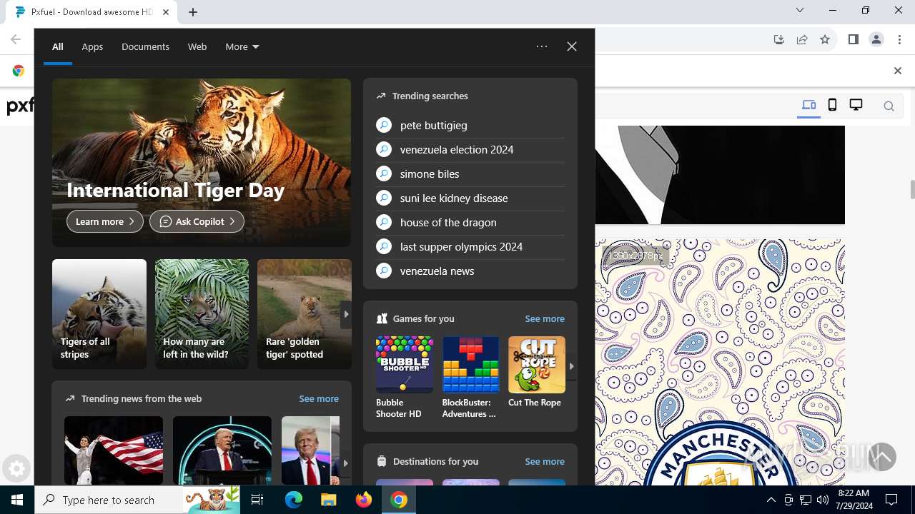Screen dimensions: 915x514
Task: Open the Windows Start menu
Action: [17, 500]
